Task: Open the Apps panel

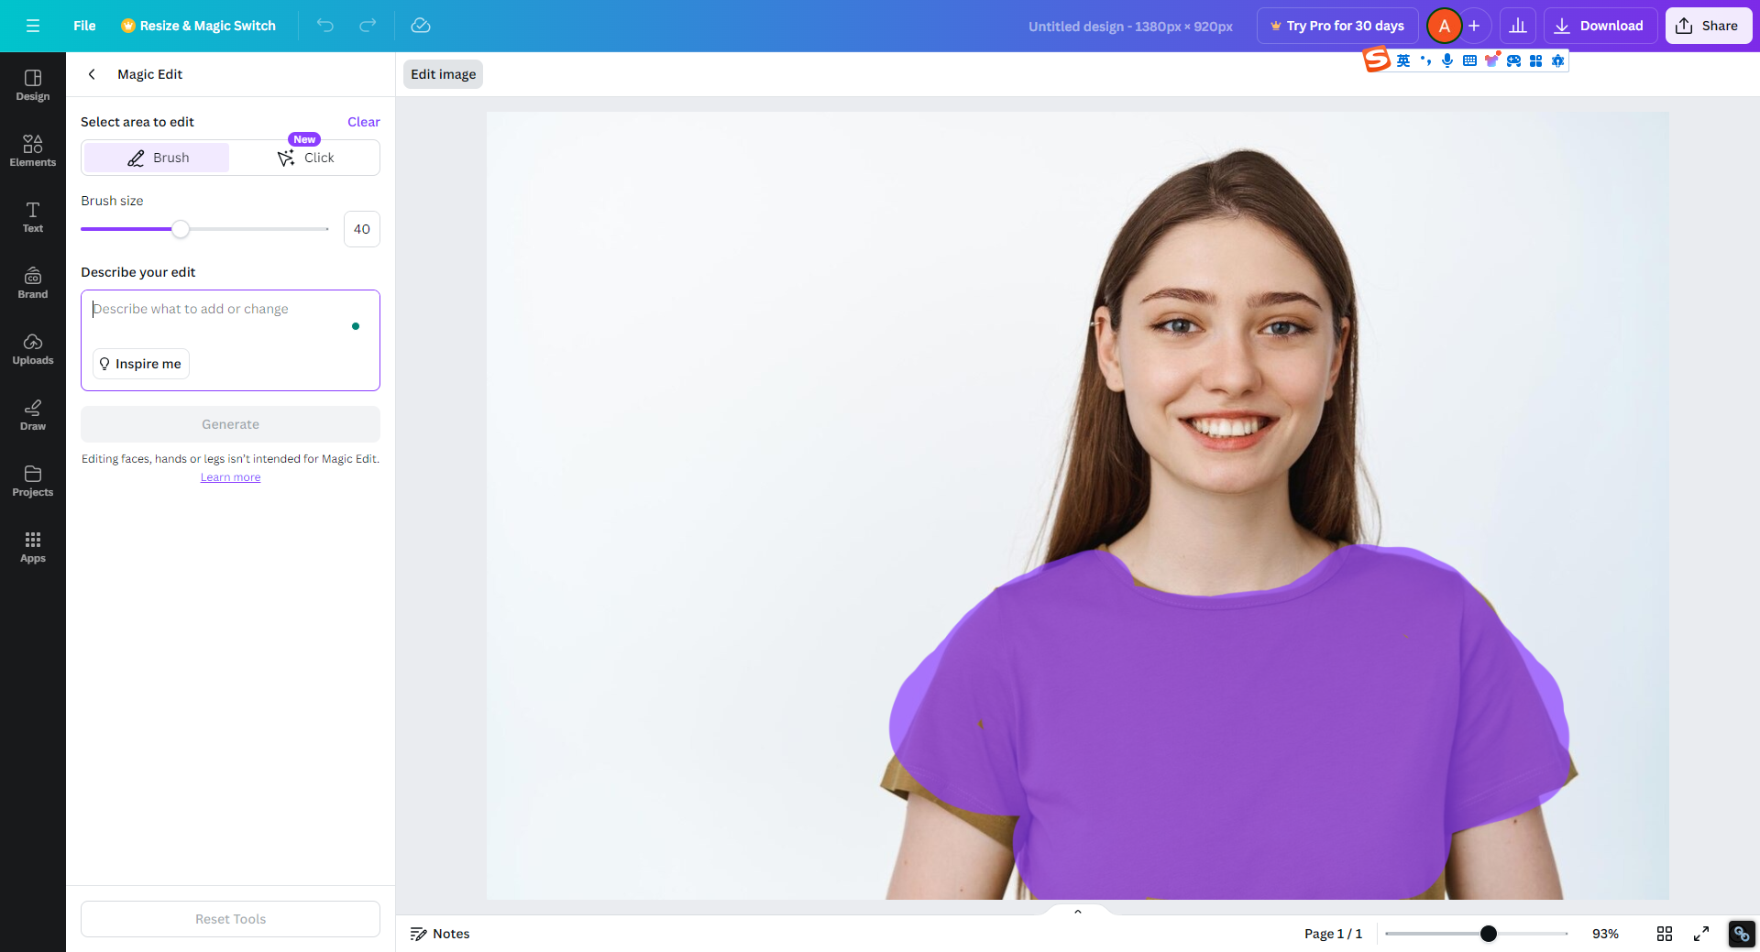Action: point(33,546)
